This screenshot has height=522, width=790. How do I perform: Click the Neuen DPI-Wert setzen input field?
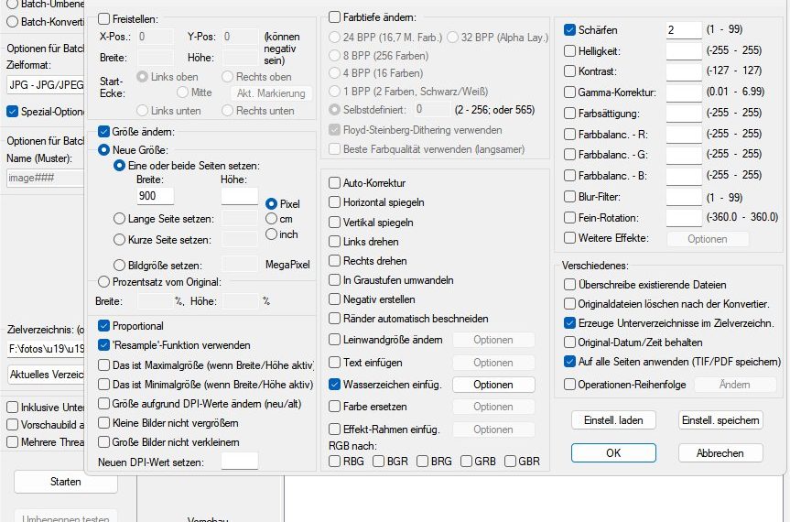point(240,462)
